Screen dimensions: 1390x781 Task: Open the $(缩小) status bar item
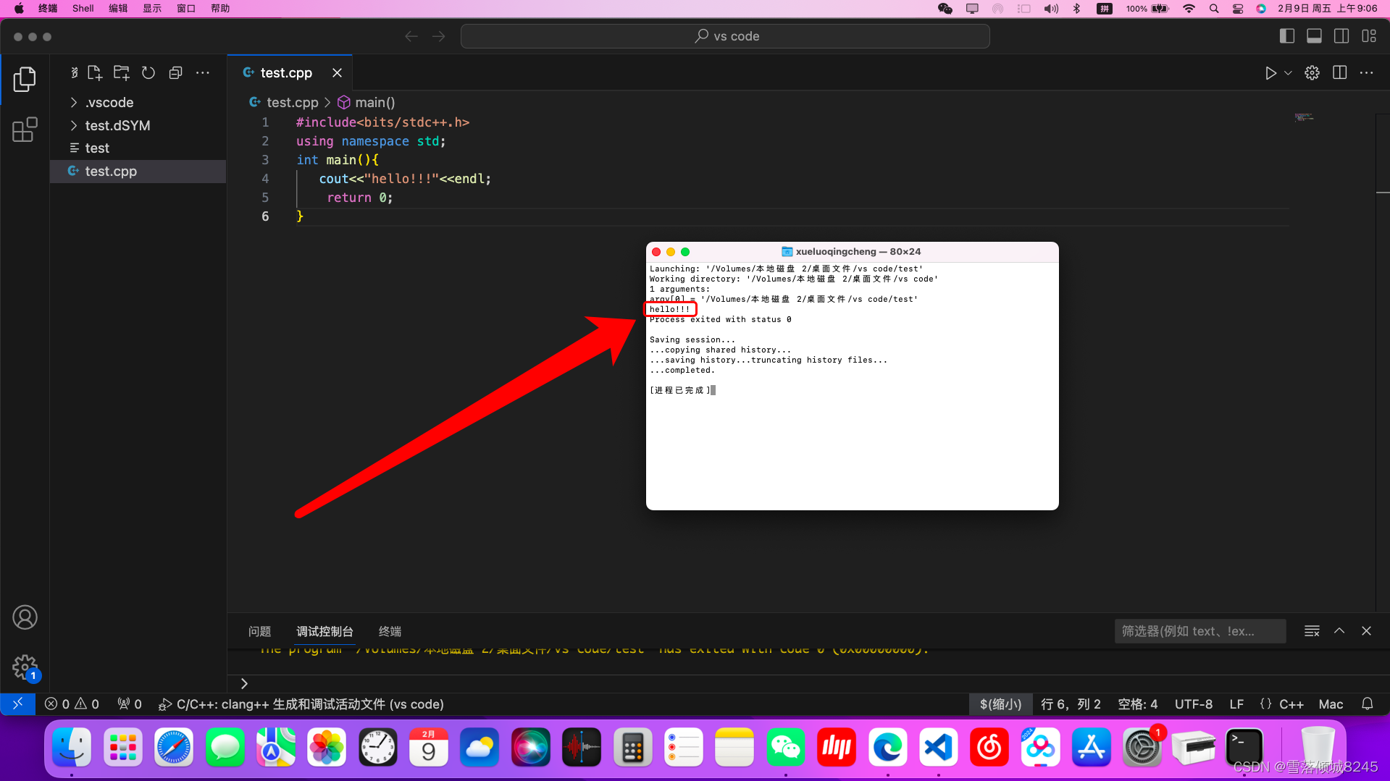[x=1000, y=704]
